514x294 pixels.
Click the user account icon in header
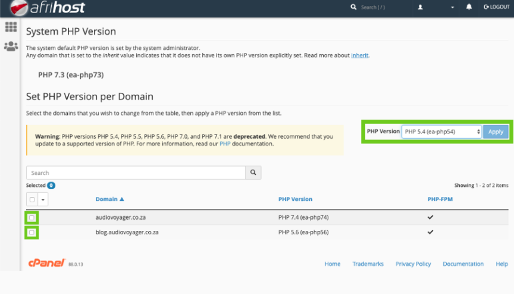point(421,7)
